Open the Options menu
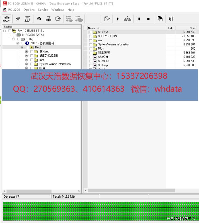The image size is (199, 223). pyautogui.click(x=29, y=9)
